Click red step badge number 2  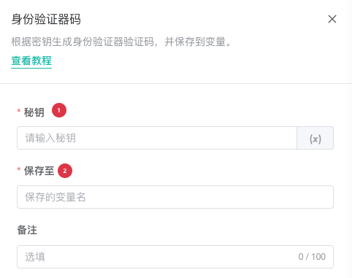coord(65,171)
